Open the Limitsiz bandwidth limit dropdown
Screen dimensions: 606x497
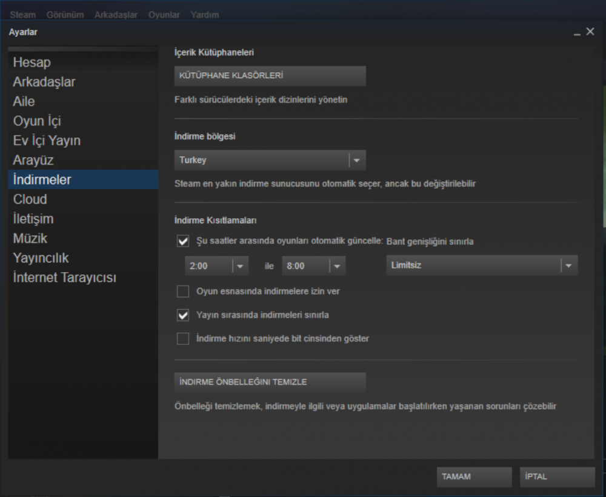point(482,265)
